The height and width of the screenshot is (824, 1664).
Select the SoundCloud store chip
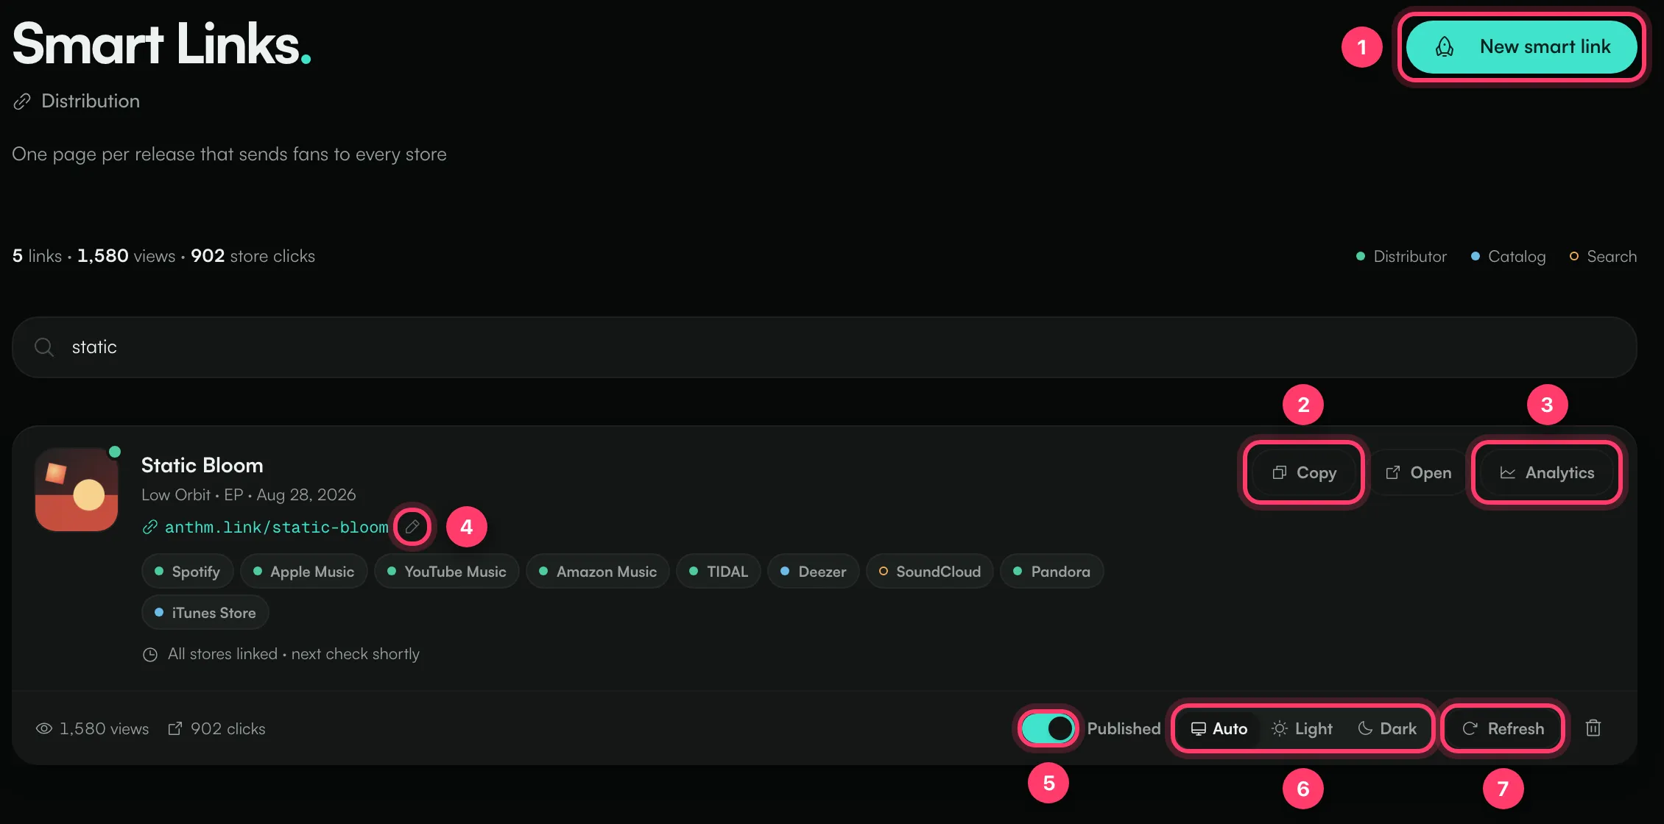point(930,572)
